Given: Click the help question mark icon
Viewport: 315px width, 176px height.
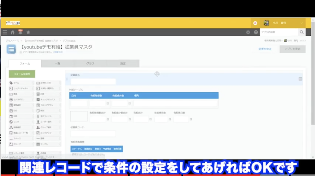Looking at the screenshot, I should 256,32.
